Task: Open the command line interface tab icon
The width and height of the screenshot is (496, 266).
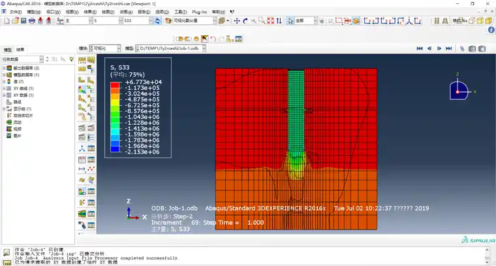Action: [x=7, y=263]
